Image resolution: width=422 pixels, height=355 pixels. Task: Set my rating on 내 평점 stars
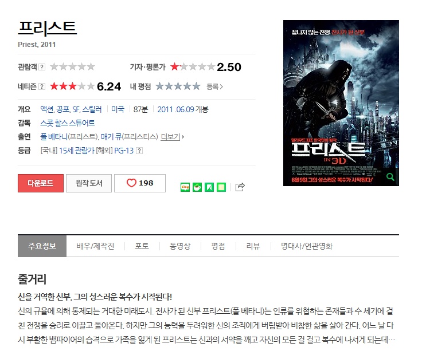178,86
